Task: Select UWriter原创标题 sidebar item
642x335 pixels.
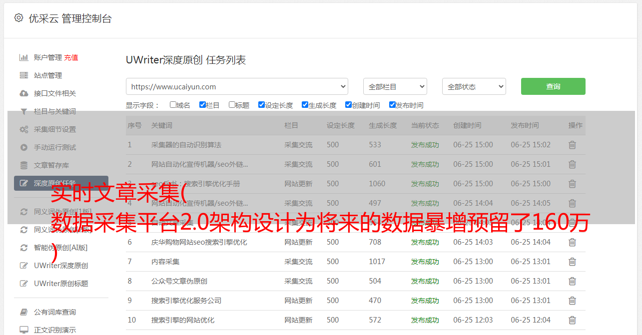Action: [61, 284]
